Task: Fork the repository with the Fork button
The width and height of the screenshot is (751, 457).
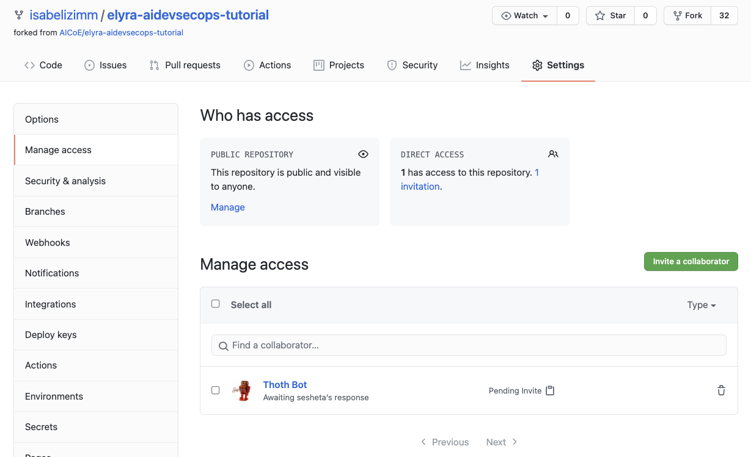Action: point(687,16)
